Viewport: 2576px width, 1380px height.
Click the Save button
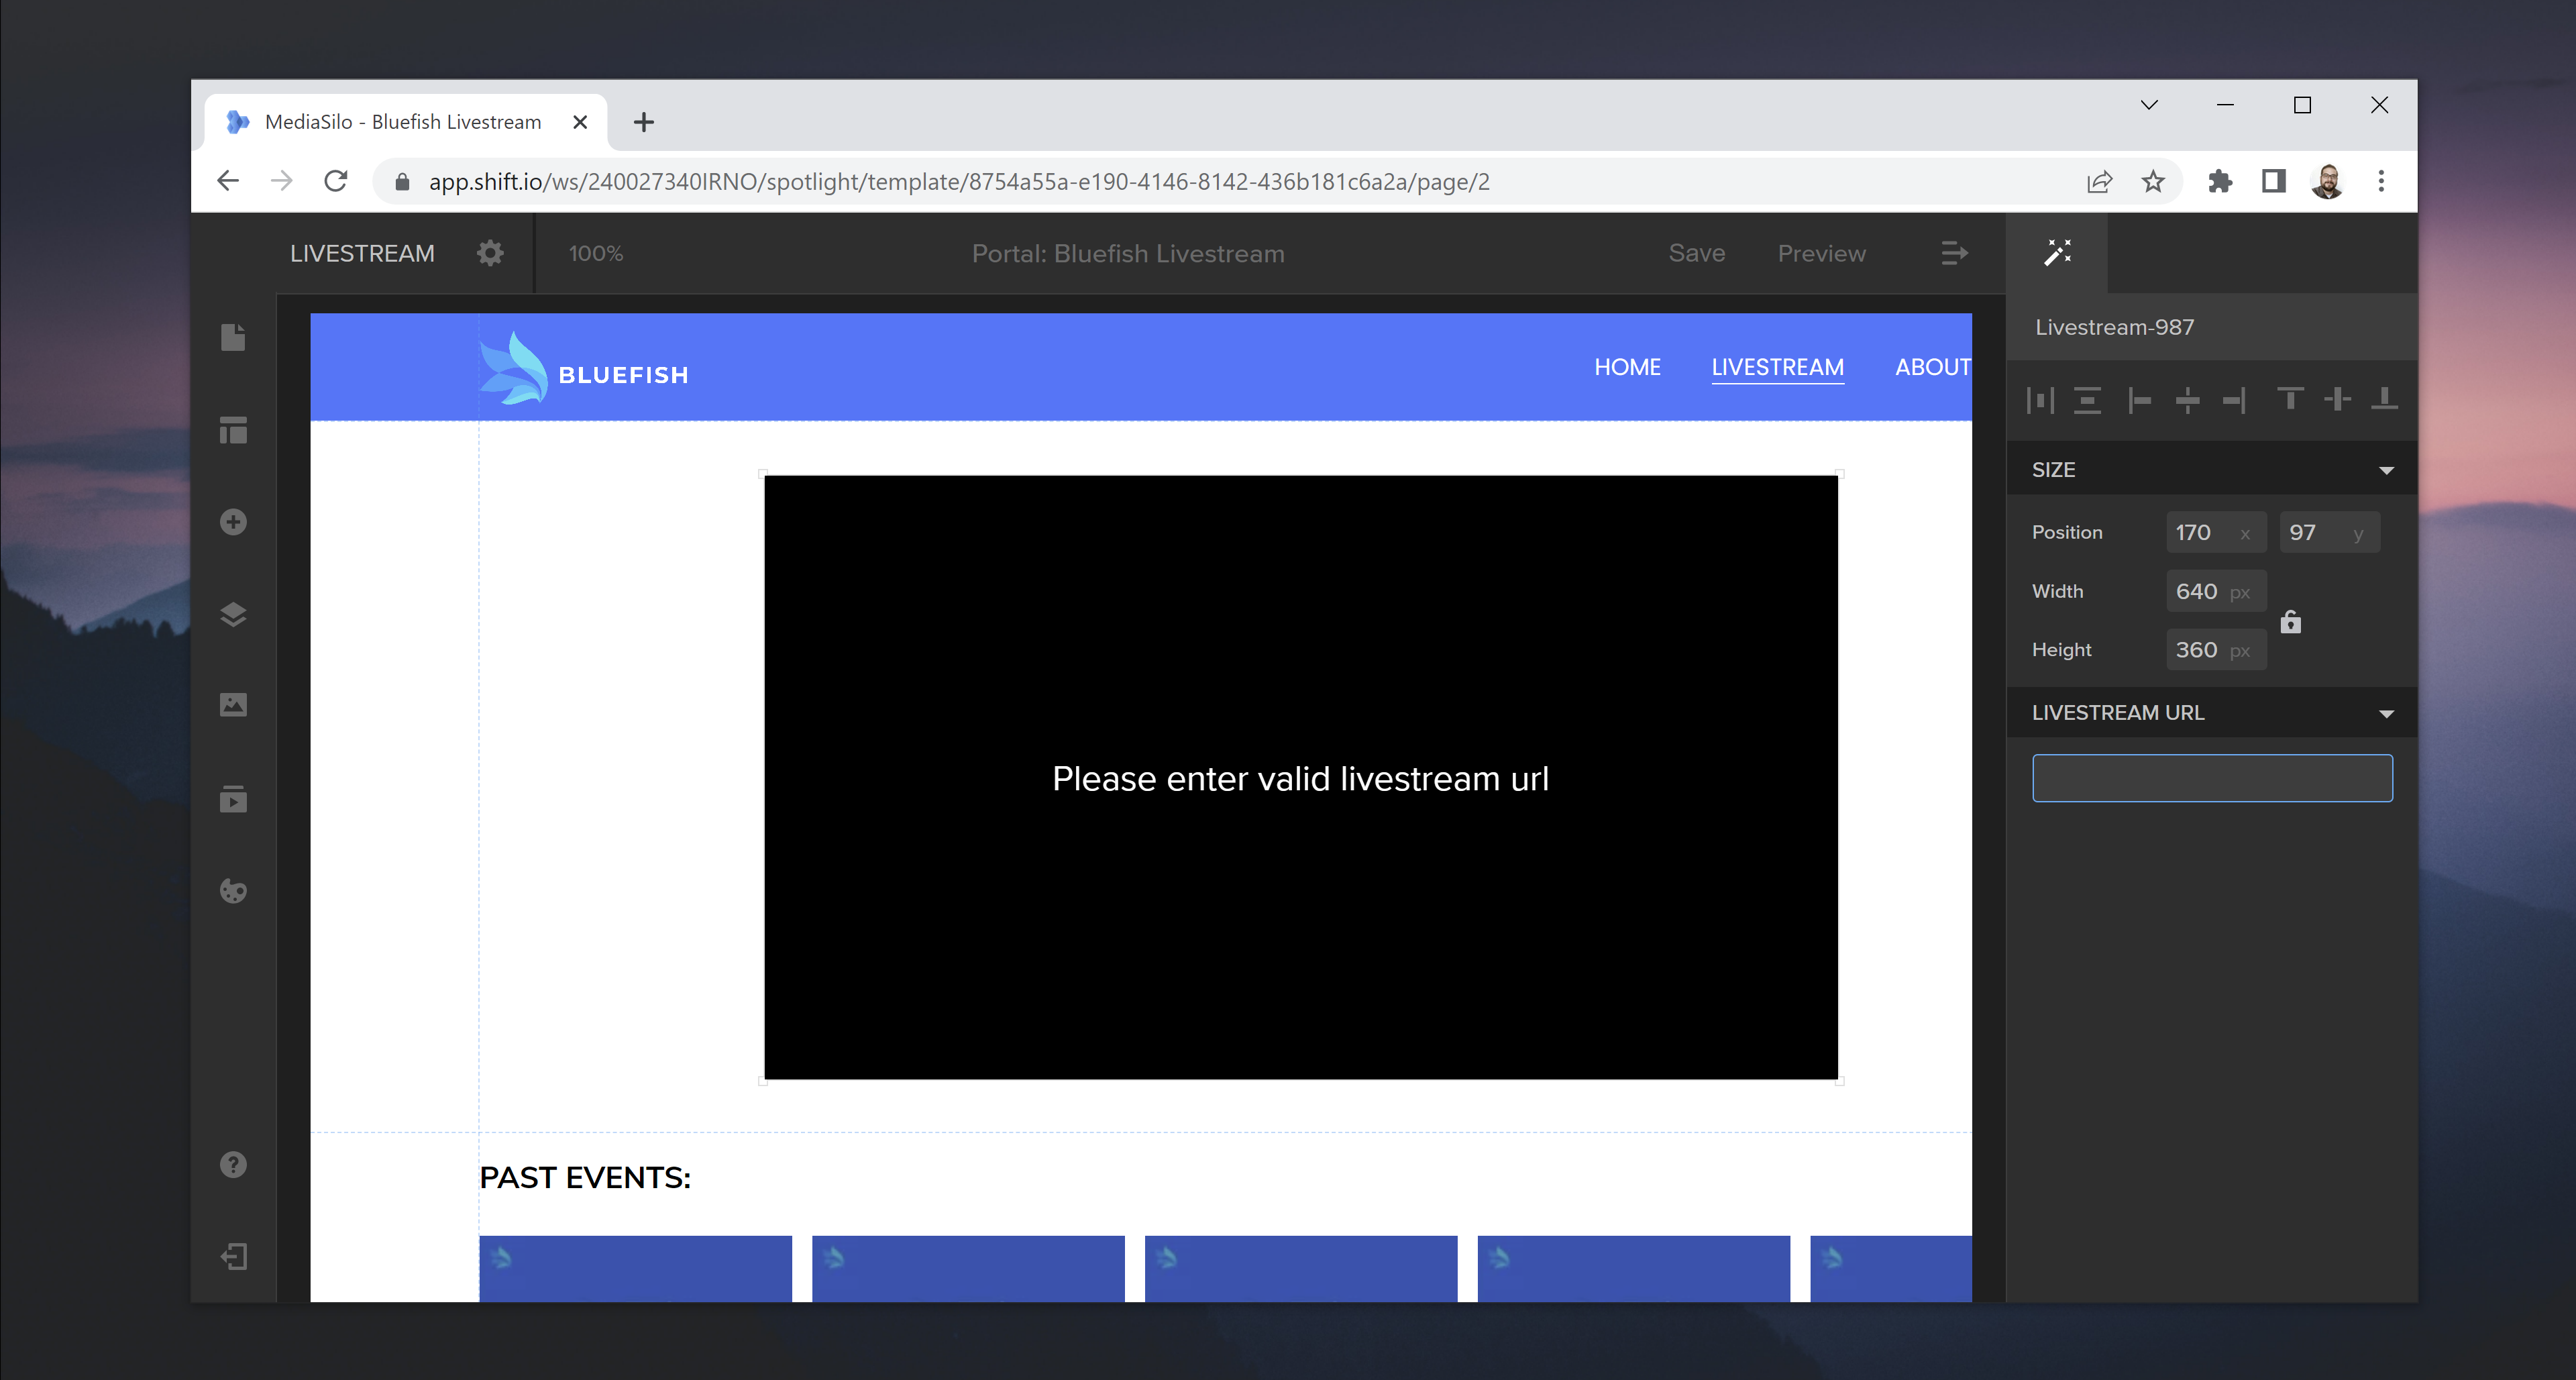pyautogui.click(x=1697, y=253)
